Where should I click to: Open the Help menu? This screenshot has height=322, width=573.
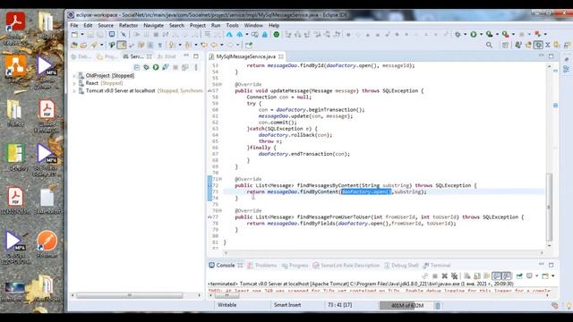pos(274,26)
